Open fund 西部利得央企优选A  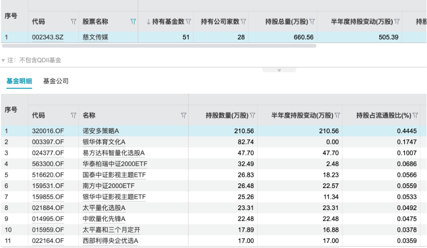110,241
